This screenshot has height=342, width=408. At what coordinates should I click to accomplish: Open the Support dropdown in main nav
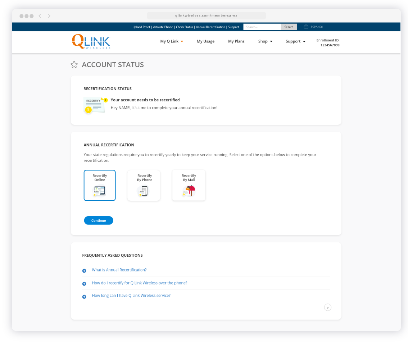pos(295,41)
